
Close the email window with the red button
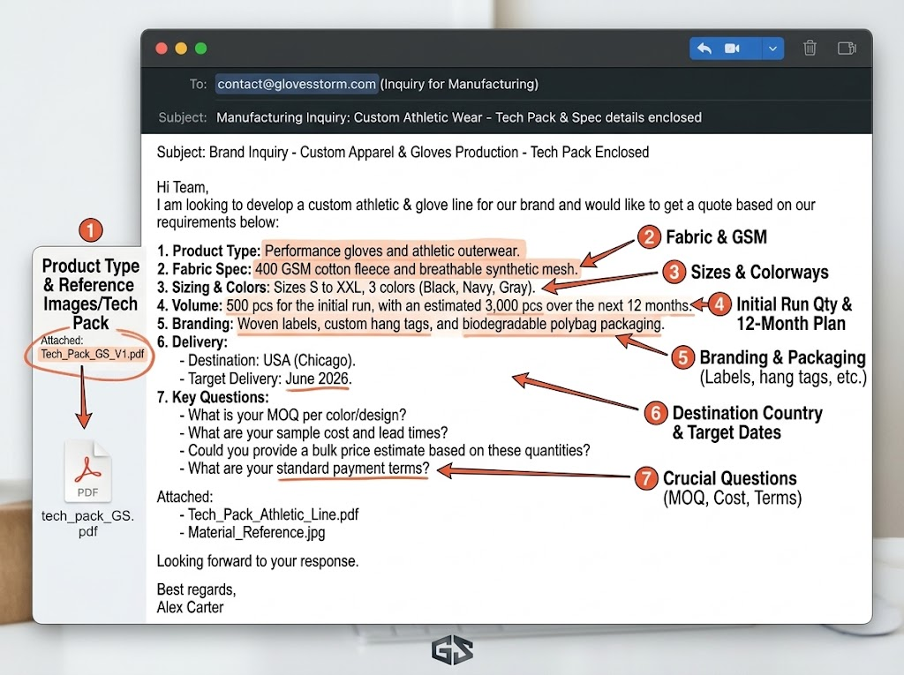tap(162, 49)
